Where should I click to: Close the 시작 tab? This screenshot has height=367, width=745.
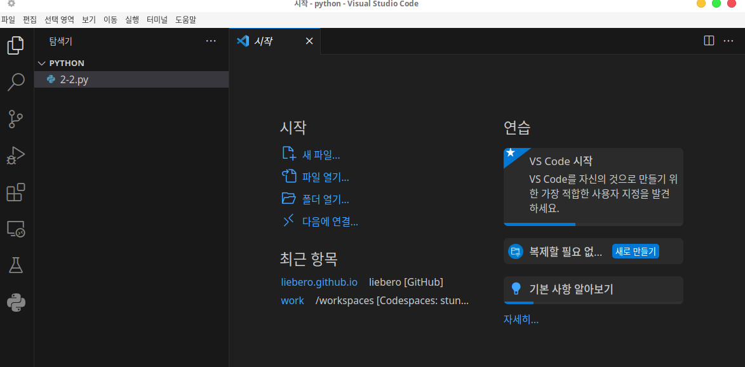[309, 41]
